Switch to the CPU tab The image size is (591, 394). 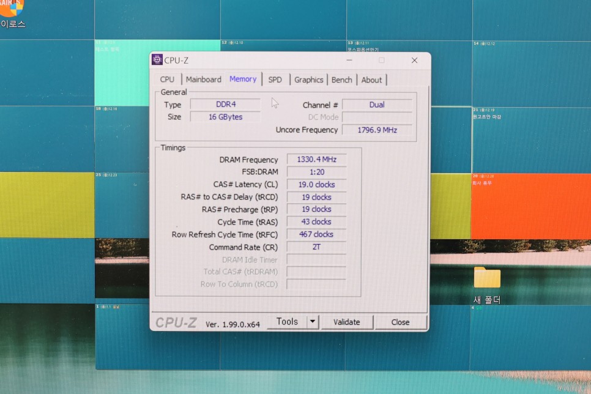click(167, 80)
